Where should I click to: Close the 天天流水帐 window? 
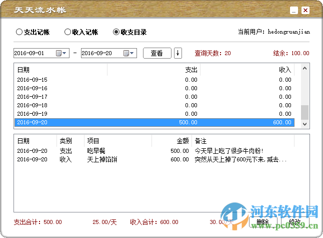coord(305,10)
